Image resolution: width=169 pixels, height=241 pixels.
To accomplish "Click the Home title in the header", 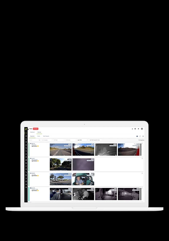I will point(31,129).
